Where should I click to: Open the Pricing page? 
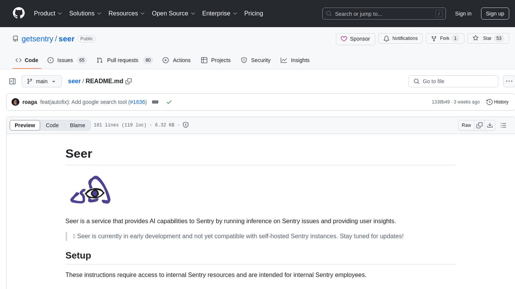pos(254,13)
